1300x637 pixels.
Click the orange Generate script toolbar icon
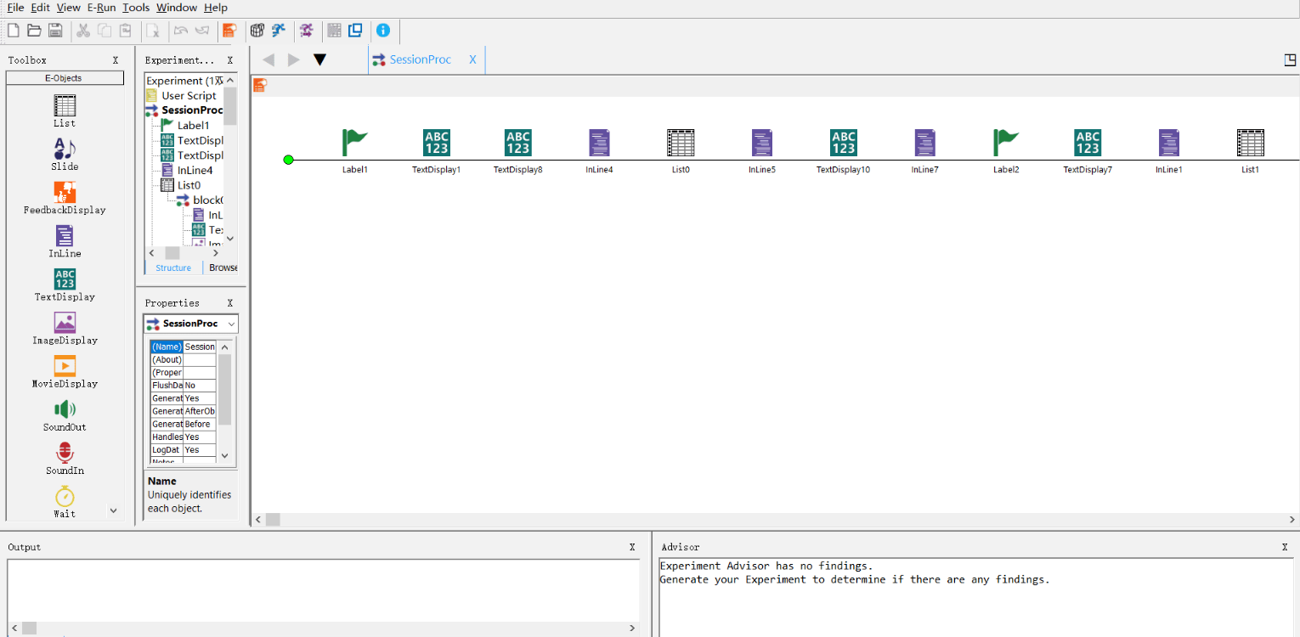pos(229,31)
